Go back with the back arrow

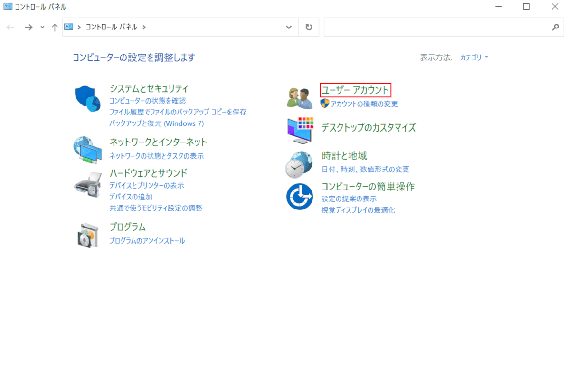click(x=10, y=27)
